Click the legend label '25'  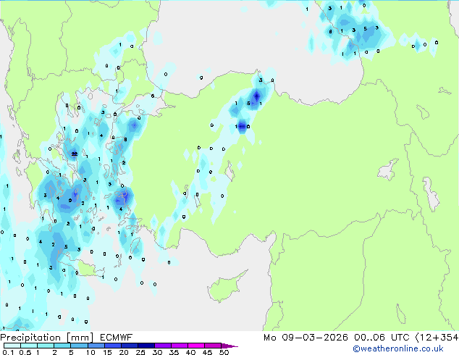tap(140, 352)
